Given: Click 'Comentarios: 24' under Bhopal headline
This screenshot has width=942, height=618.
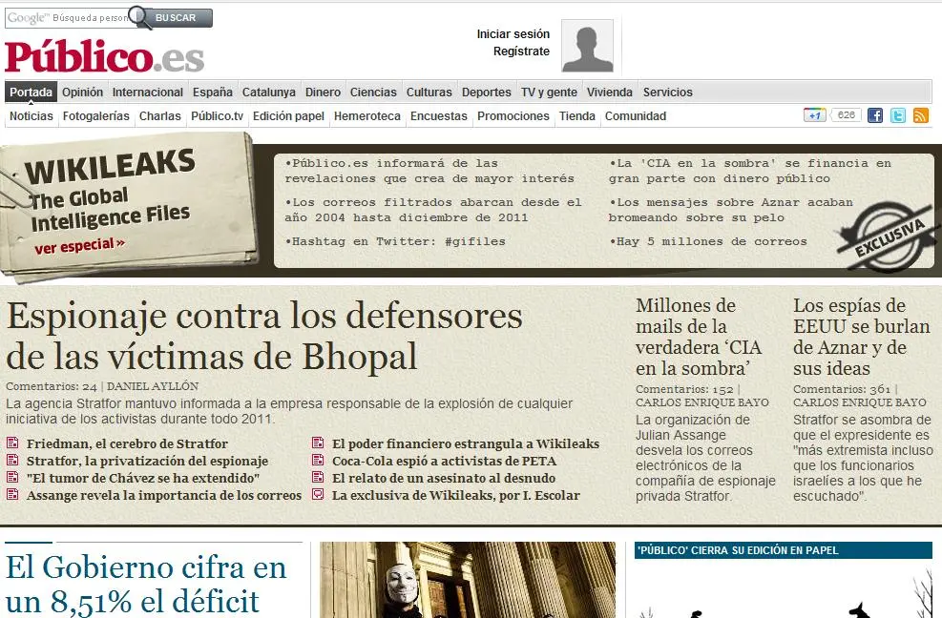Looking at the screenshot, I should point(52,386).
